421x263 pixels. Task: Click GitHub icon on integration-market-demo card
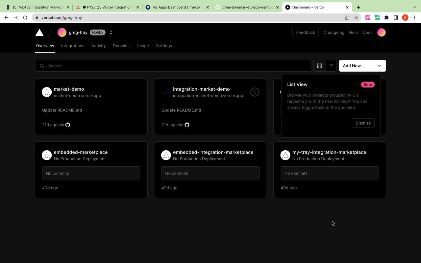[187, 125]
